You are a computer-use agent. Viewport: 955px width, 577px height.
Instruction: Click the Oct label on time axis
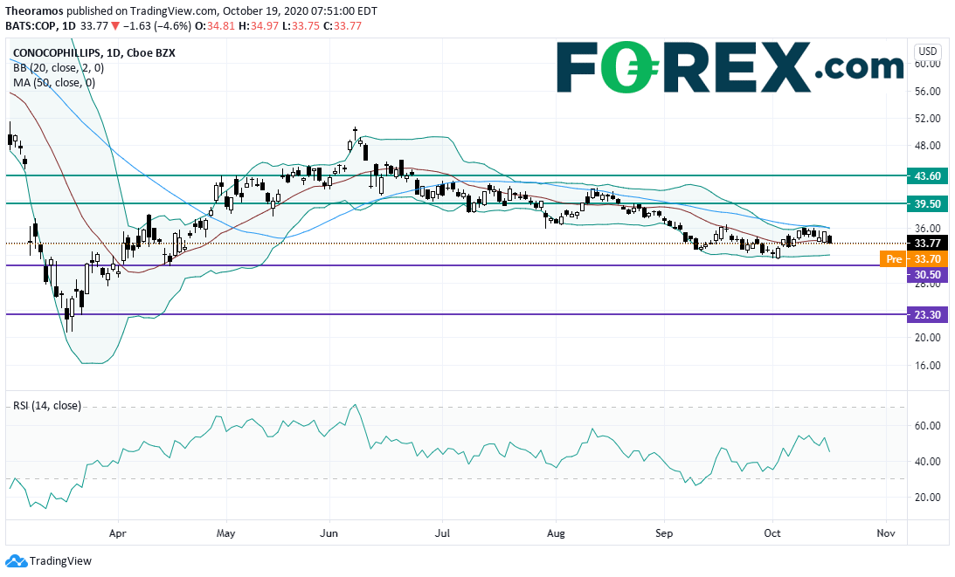(x=772, y=533)
